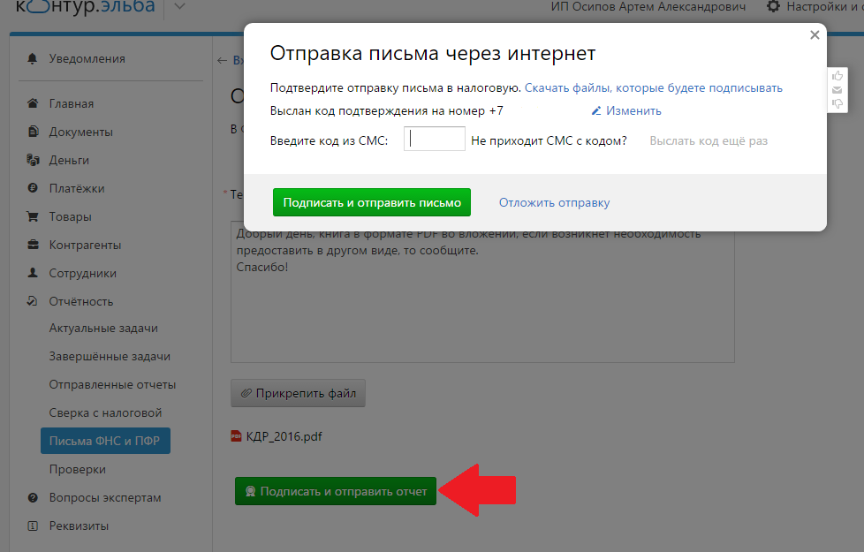Open the Платёжки menu section
This screenshot has height=552, width=864.
pyautogui.click(x=77, y=189)
